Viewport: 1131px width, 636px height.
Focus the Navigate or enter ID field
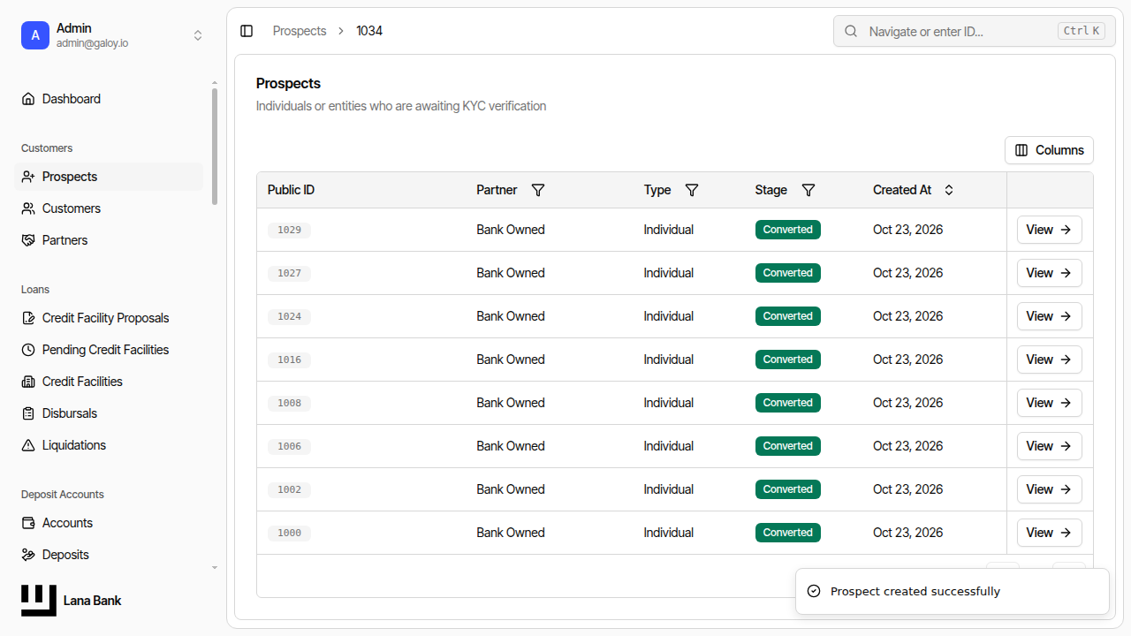[975, 31]
